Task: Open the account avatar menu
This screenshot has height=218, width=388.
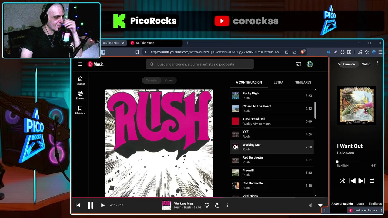Action: click(309, 64)
